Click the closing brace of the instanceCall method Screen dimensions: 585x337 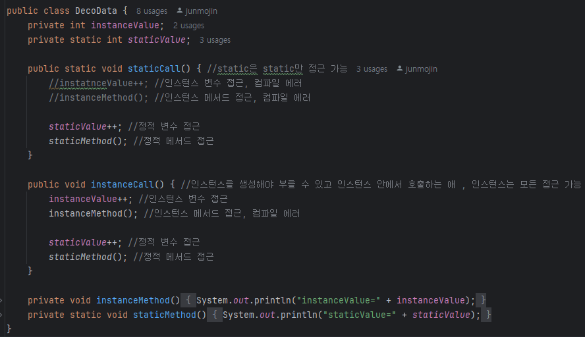30,271
